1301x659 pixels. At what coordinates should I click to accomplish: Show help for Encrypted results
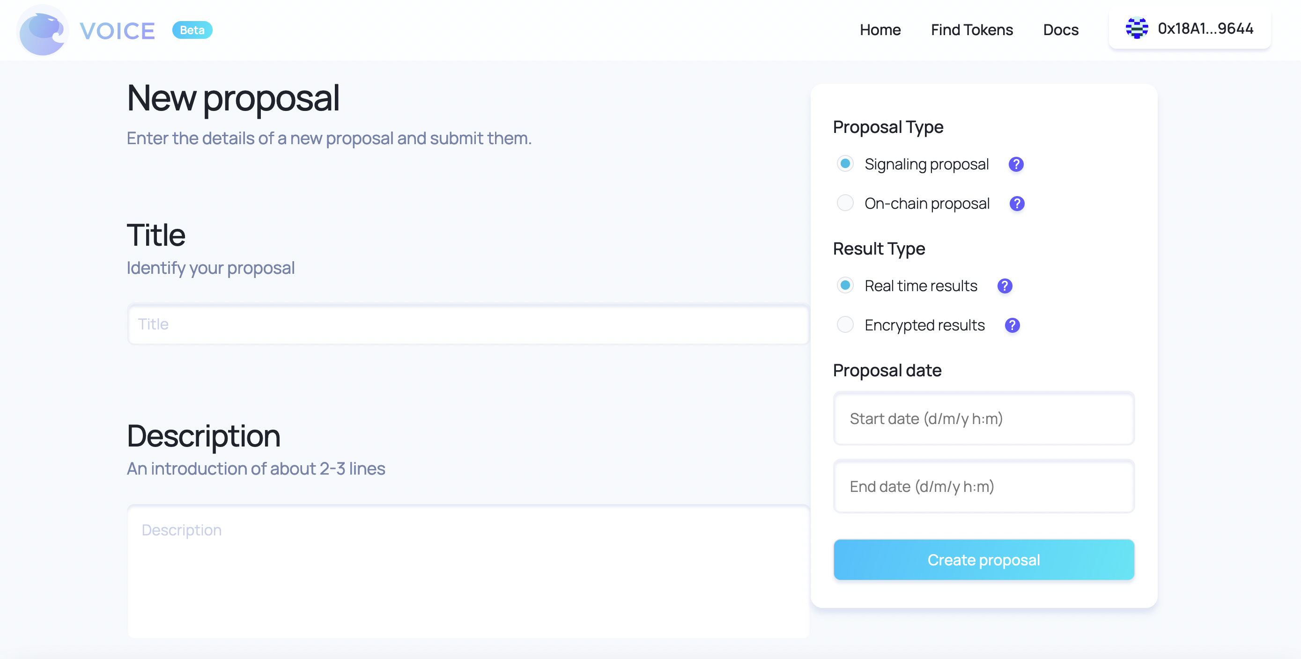pyautogui.click(x=1012, y=325)
